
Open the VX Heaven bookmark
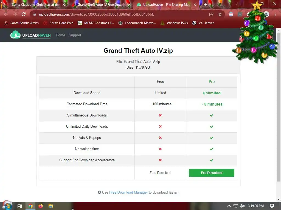203,23
